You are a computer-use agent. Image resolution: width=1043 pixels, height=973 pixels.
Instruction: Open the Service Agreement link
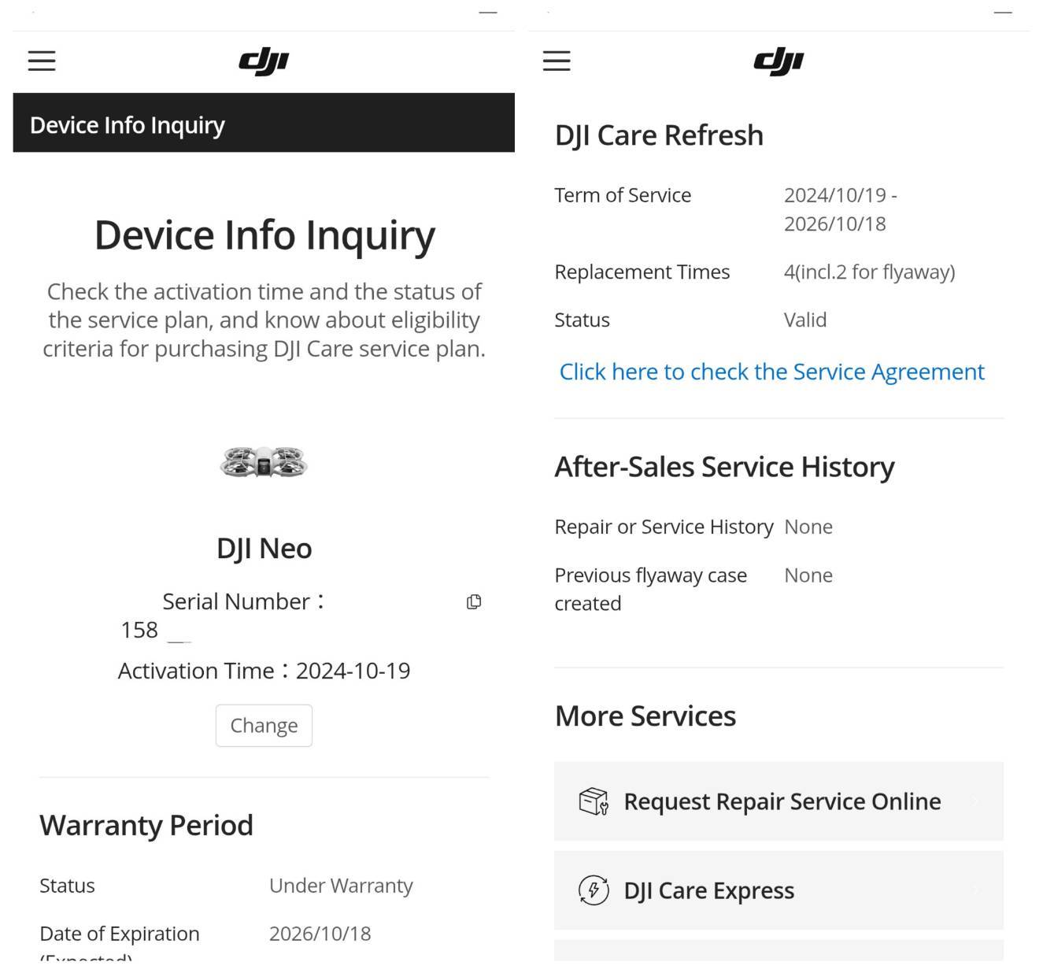pyautogui.click(x=771, y=372)
